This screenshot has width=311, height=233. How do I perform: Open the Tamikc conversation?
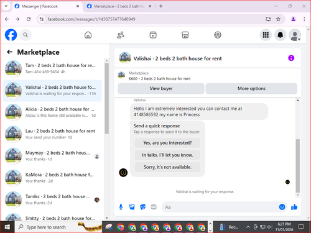[x=52, y=199]
